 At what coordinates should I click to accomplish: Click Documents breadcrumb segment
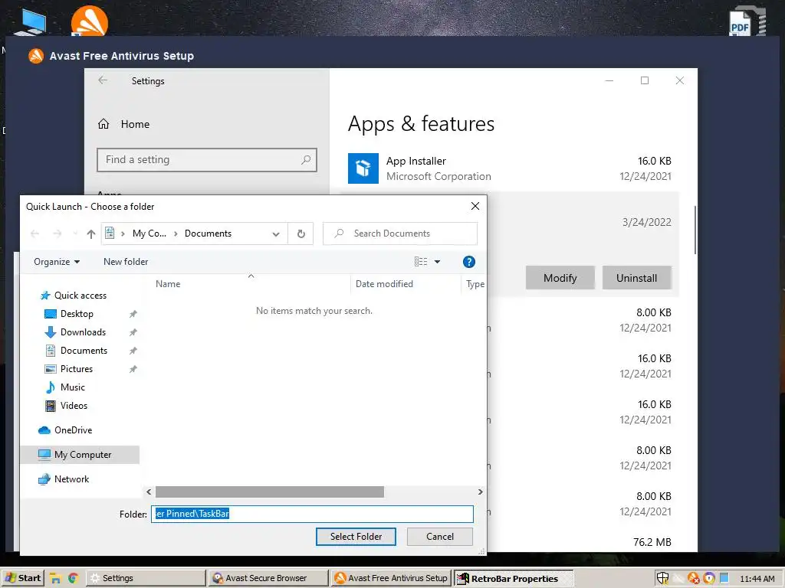click(x=208, y=234)
